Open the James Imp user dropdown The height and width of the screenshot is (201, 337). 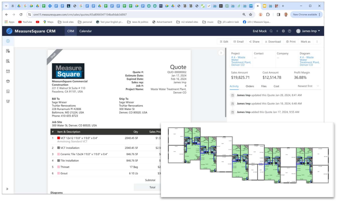coord(308,31)
